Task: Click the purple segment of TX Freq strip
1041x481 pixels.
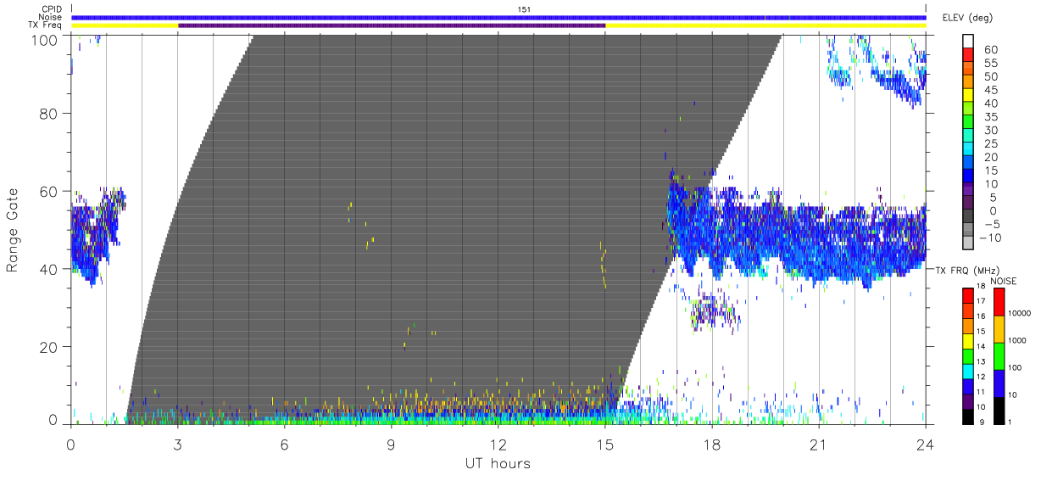Action: 392,25
